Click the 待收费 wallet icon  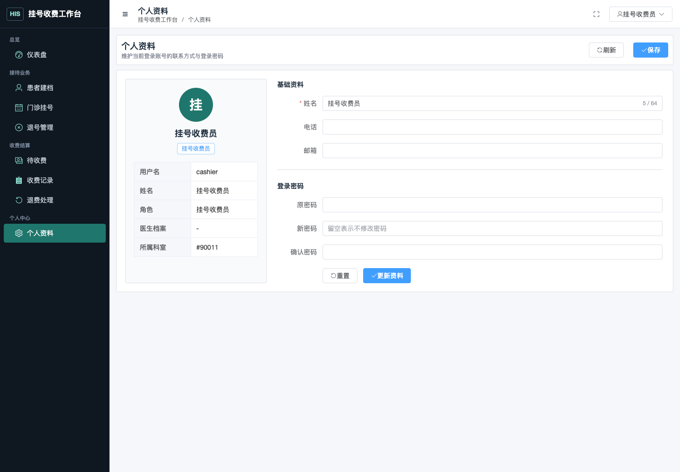pyautogui.click(x=19, y=160)
